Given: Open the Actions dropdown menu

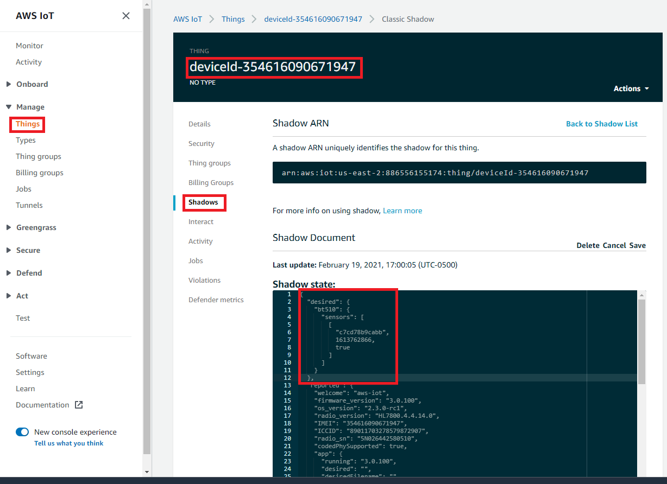Looking at the screenshot, I should coord(631,88).
